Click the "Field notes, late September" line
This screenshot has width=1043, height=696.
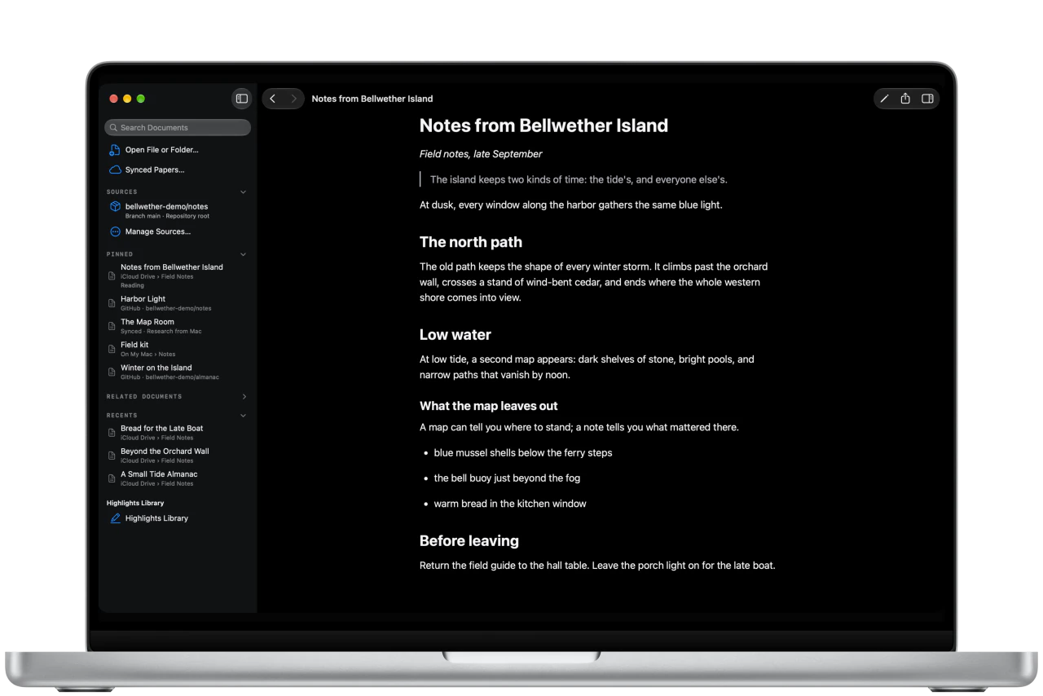coord(481,154)
